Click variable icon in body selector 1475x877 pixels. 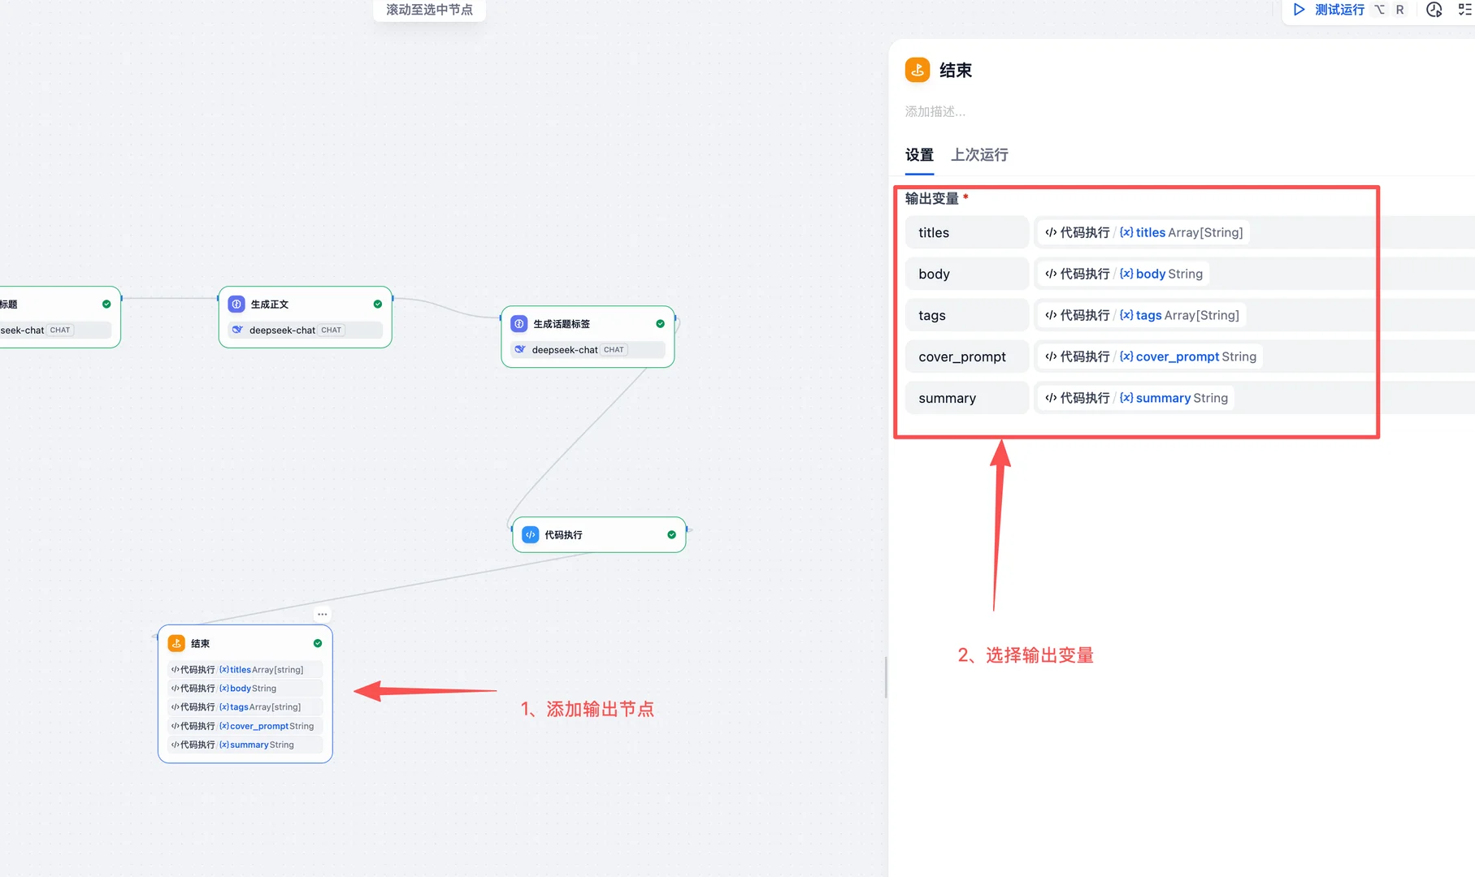pos(1126,274)
